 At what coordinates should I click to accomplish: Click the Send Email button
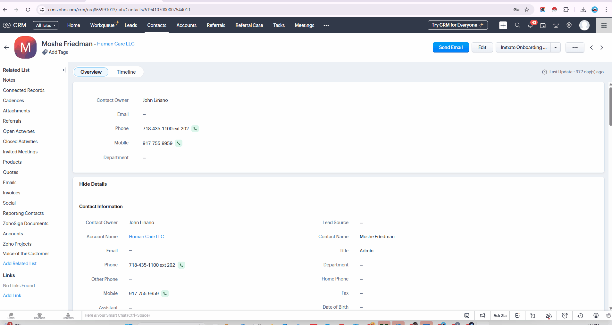[451, 47]
